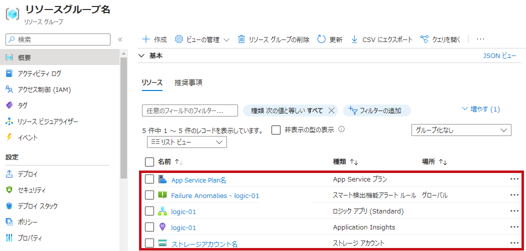Click the アクティビティ ログ icon in sidebar
526x251 pixels.
pyautogui.click(x=9, y=73)
